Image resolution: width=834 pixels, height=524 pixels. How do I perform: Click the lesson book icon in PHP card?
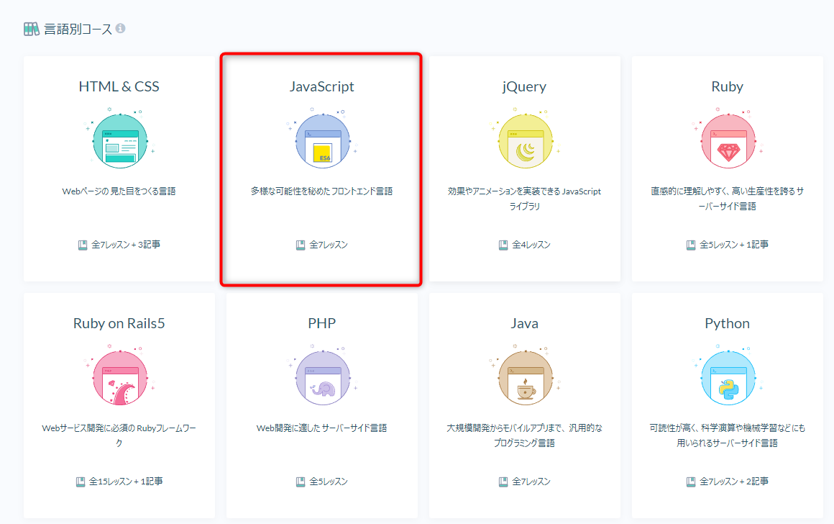coord(301,482)
